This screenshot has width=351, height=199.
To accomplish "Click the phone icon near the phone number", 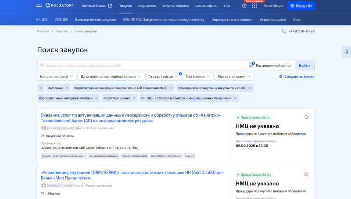I will tap(284, 31).
